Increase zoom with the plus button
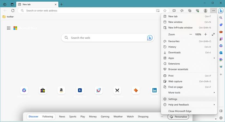225x122 pixels. point(206,35)
